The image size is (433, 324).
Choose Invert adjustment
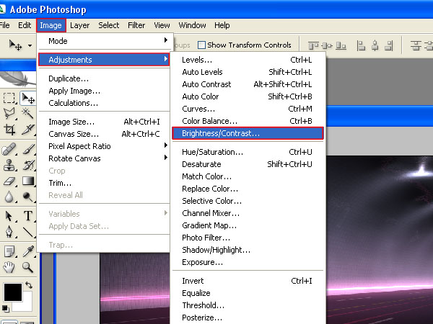pyautogui.click(x=248, y=281)
